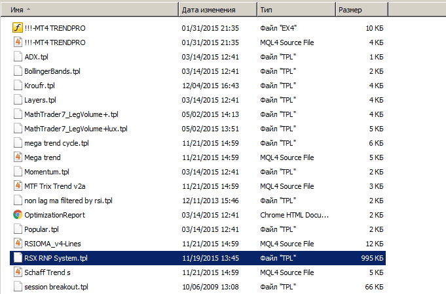Image resolution: width=446 pixels, height=294 pixels.
Task: Select MathTrader7_LegVolume+lux.tpl file
Action: click(x=75, y=129)
